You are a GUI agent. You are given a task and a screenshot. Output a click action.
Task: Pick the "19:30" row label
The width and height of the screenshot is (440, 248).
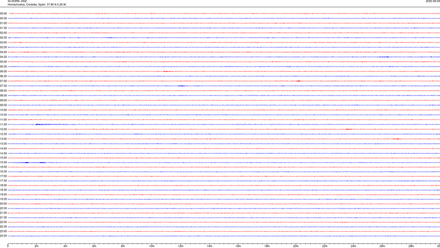click(x=3, y=199)
